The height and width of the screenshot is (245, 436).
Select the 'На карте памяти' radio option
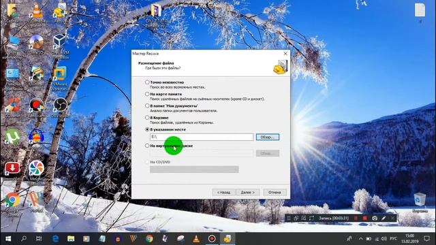pos(147,94)
